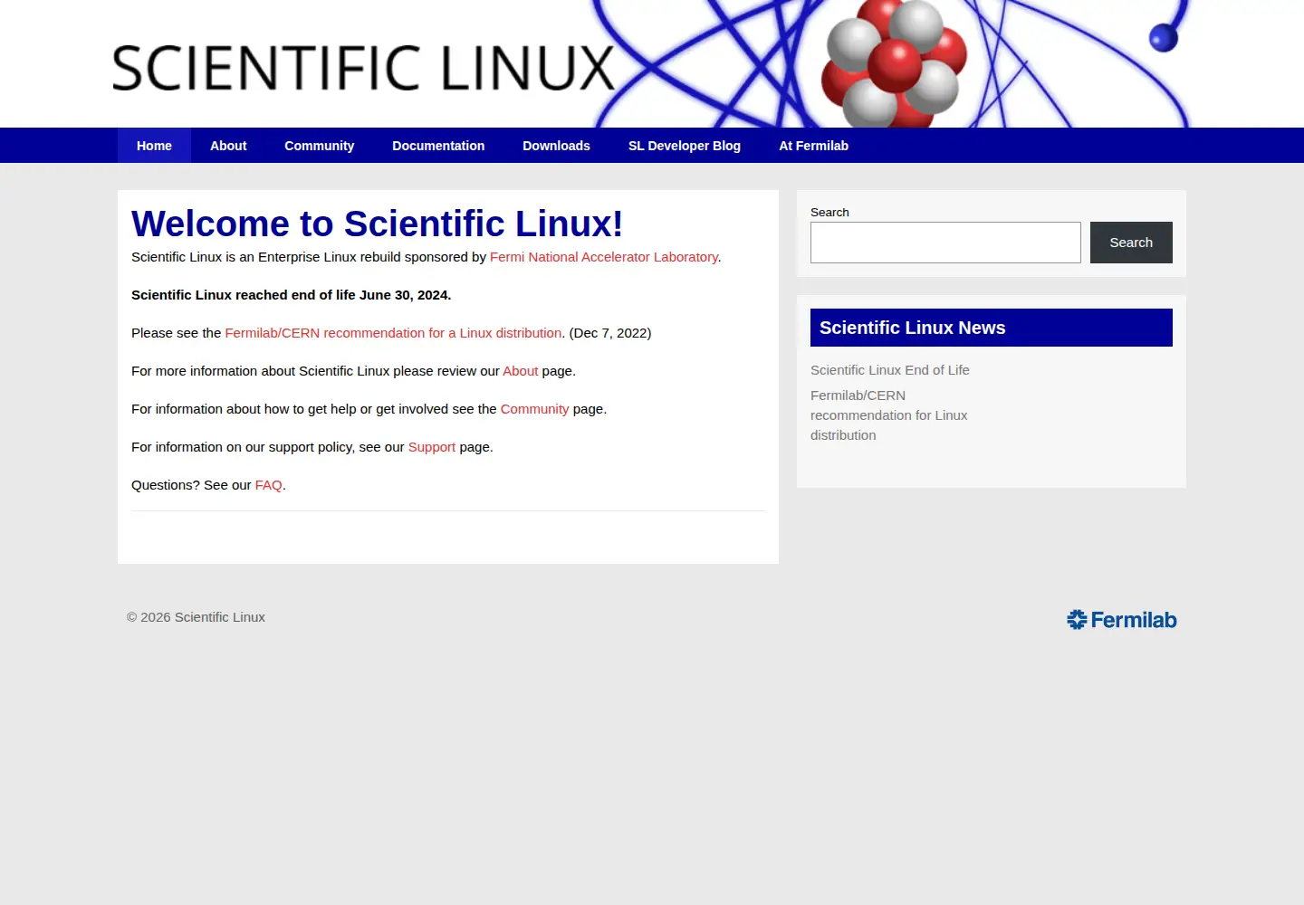Click the Scientific Linux News sidebar heading
Viewport: 1304px width, 905px height.
pos(992,328)
